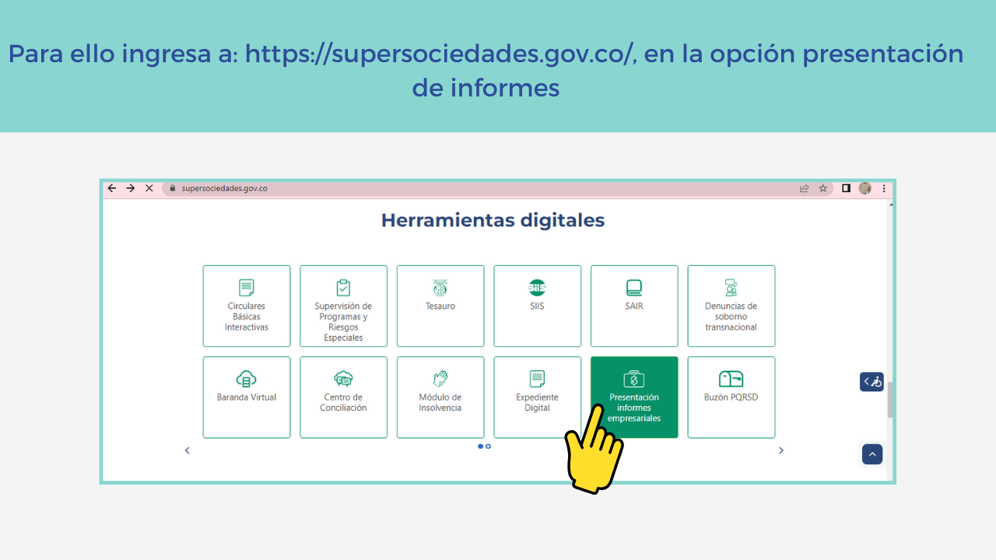This screenshot has height=560, width=996.
Task: Select the SAIR tool tile
Action: (634, 306)
